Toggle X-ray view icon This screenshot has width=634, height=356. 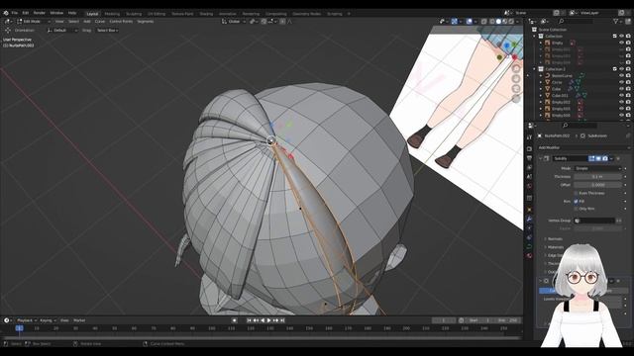pyautogui.click(x=484, y=22)
